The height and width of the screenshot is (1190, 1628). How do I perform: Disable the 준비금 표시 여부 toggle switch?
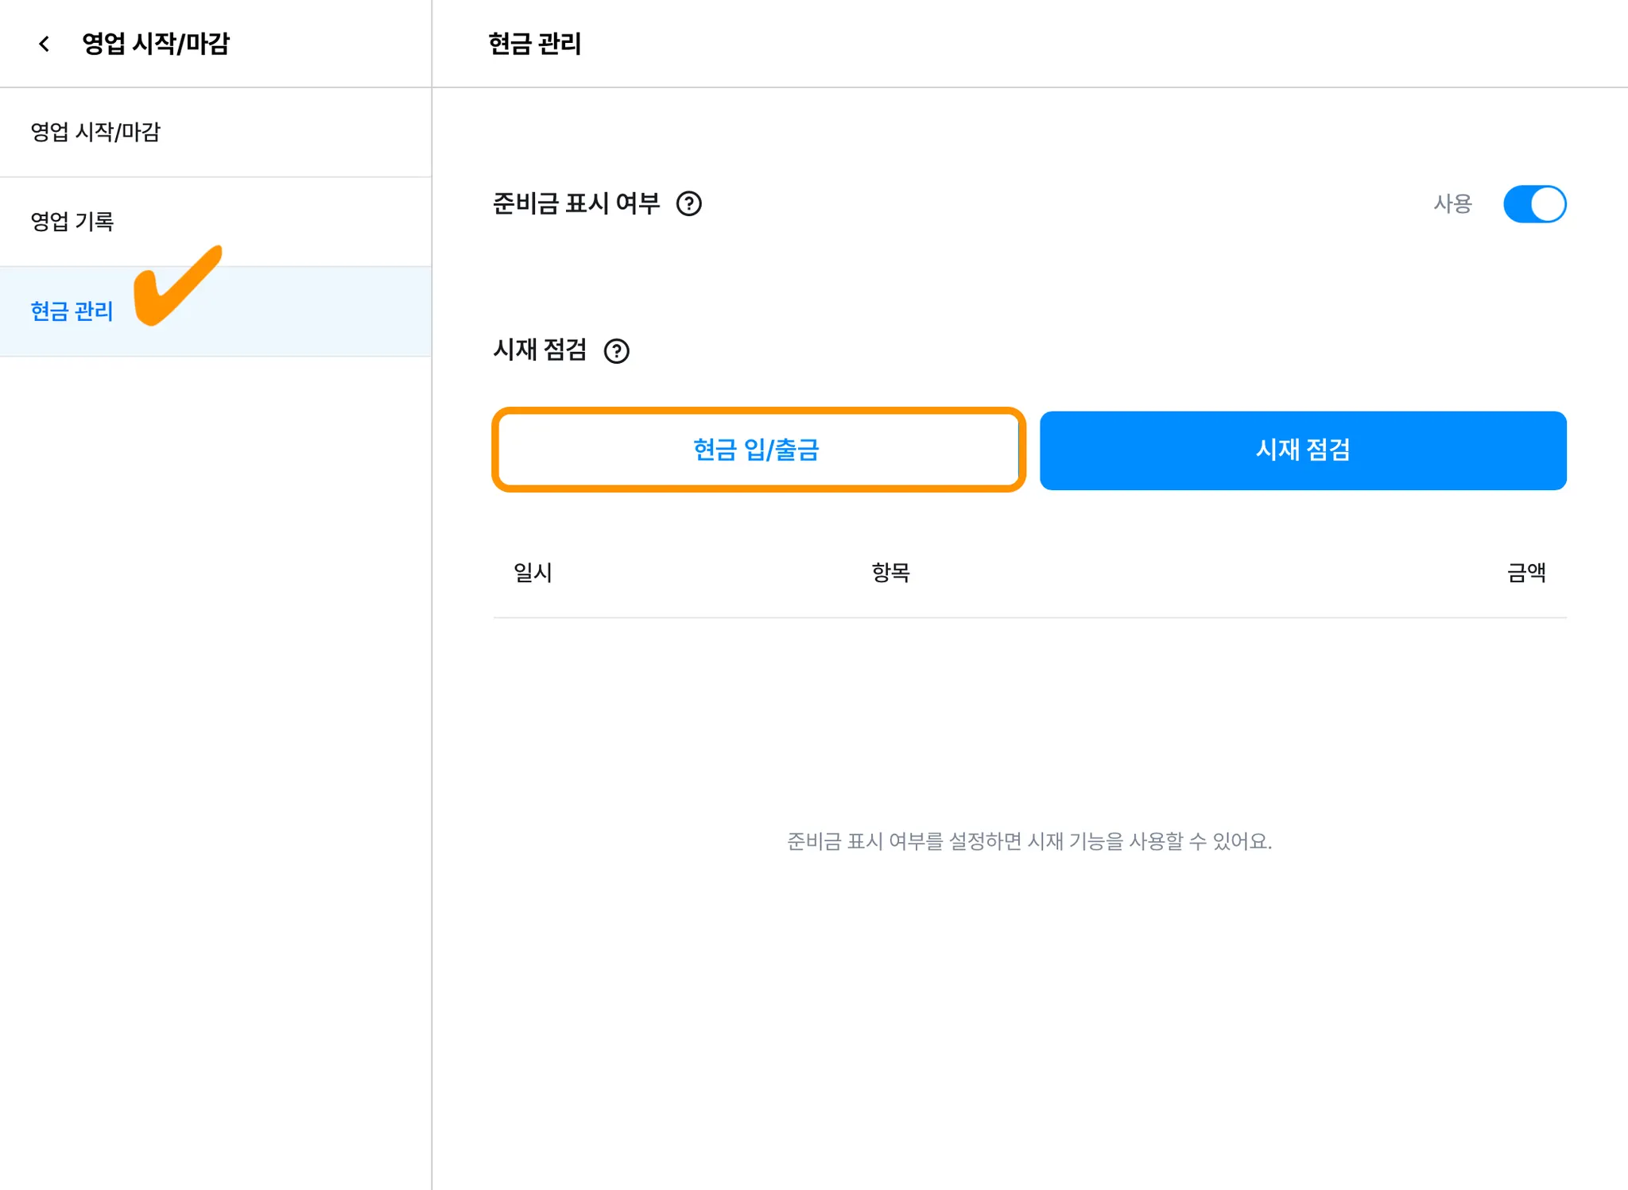click(1533, 204)
